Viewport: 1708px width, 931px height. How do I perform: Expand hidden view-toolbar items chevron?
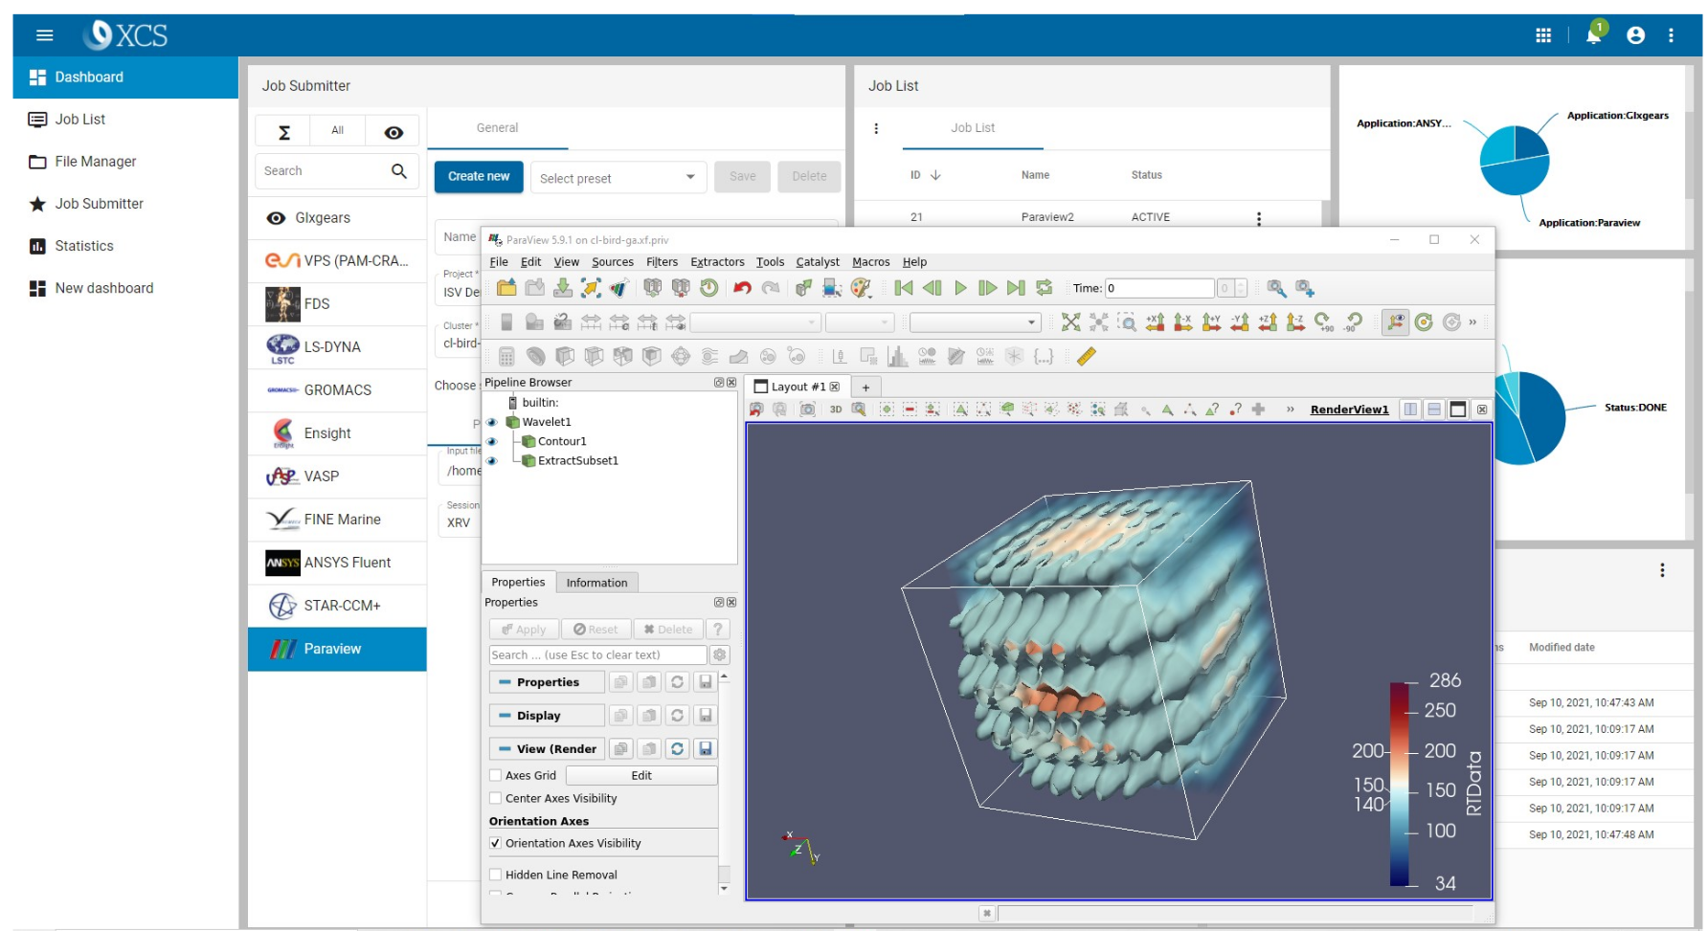tap(1291, 410)
